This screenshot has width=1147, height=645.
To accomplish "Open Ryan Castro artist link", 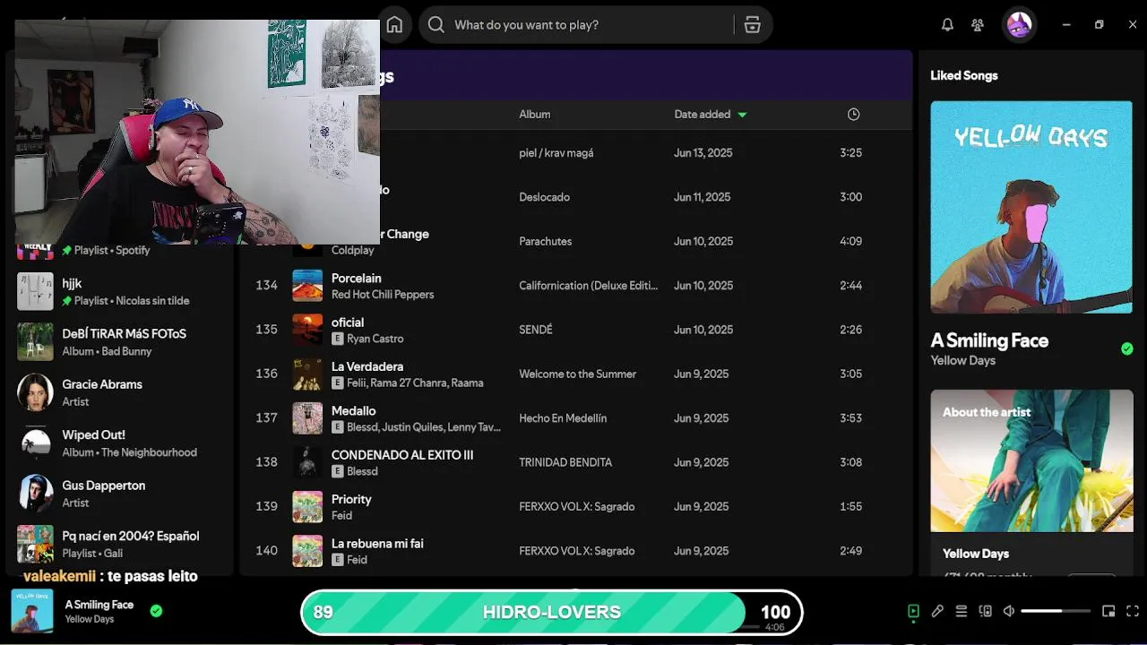I will (x=375, y=339).
